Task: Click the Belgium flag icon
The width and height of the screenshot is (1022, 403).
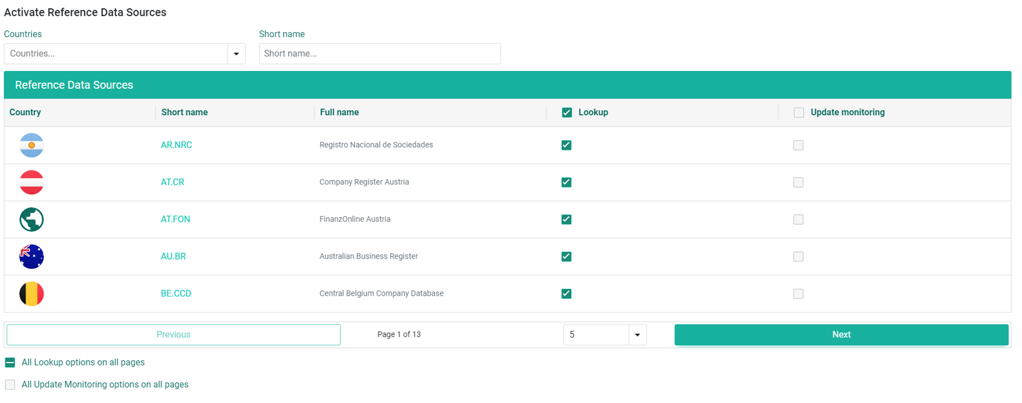Action: tap(32, 294)
